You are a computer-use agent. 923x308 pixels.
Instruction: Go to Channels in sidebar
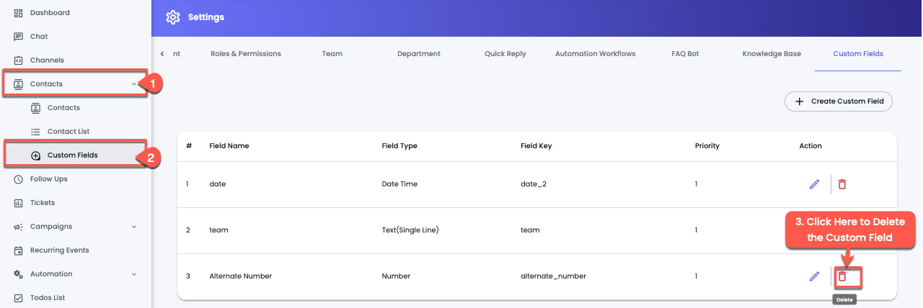click(46, 60)
